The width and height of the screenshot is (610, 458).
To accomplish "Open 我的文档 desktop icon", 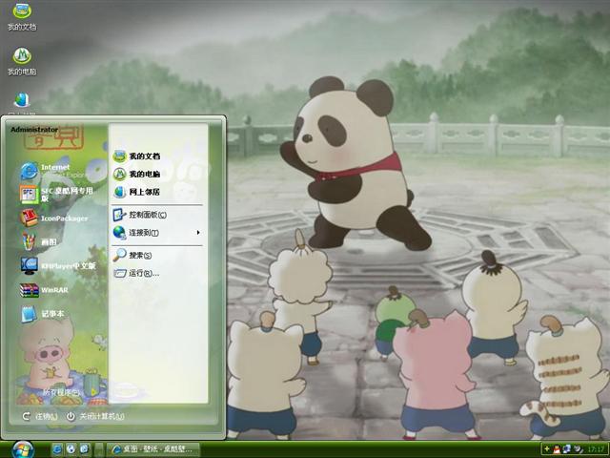I will pos(22,16).
